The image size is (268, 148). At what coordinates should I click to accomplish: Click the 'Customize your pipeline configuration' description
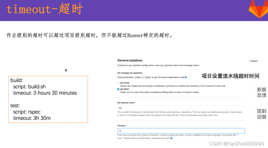tap(158, 65)
